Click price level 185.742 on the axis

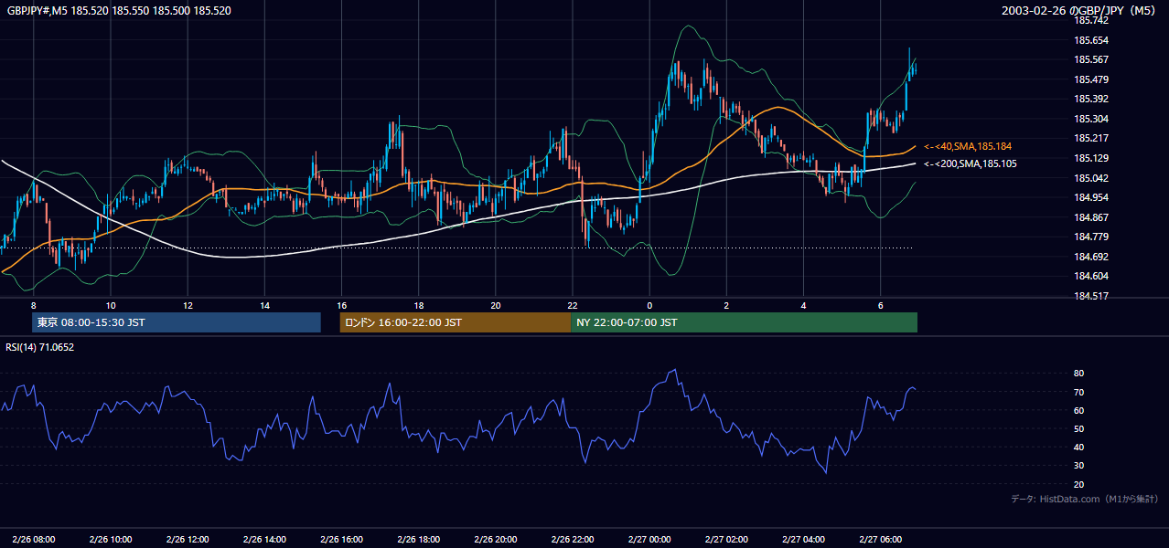click(x=1091, y=20)
